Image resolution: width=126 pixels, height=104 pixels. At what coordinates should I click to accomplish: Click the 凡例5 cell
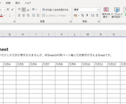click(x=23, y=64)
